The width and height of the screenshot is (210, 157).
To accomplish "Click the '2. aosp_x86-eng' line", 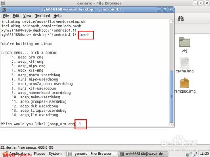I will pyautogui.click(x=28, y=62).
